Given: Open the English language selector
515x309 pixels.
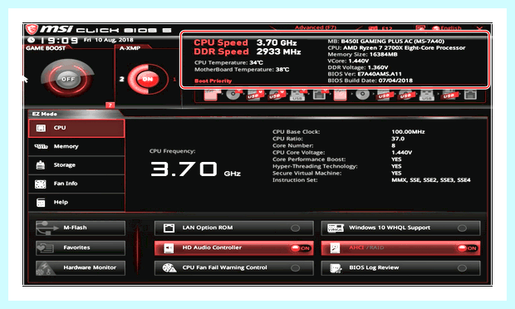Looking at the screenshot, I should (447, 28).
